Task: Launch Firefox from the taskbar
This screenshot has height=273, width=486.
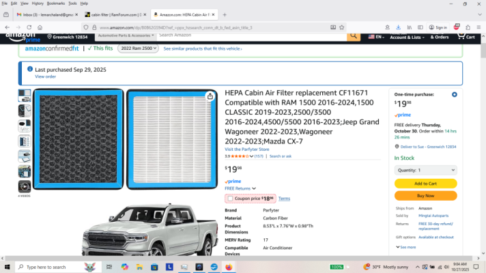Action: (x=229, y=267)
